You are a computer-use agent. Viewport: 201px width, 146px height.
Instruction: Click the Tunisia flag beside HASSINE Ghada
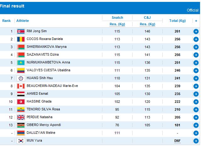coord(20,102)
